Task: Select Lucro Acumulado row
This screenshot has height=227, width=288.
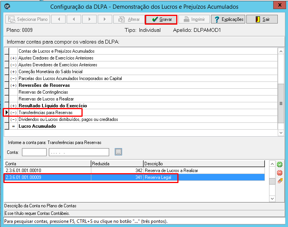Action: coord(141,126)
